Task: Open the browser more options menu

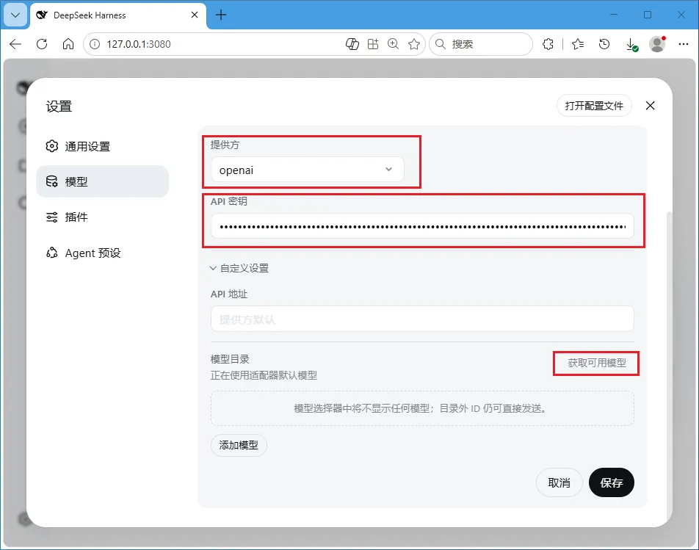Action: [x=684, y=43]
